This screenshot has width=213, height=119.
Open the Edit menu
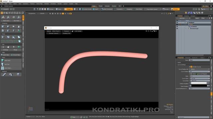click(6, 4)
